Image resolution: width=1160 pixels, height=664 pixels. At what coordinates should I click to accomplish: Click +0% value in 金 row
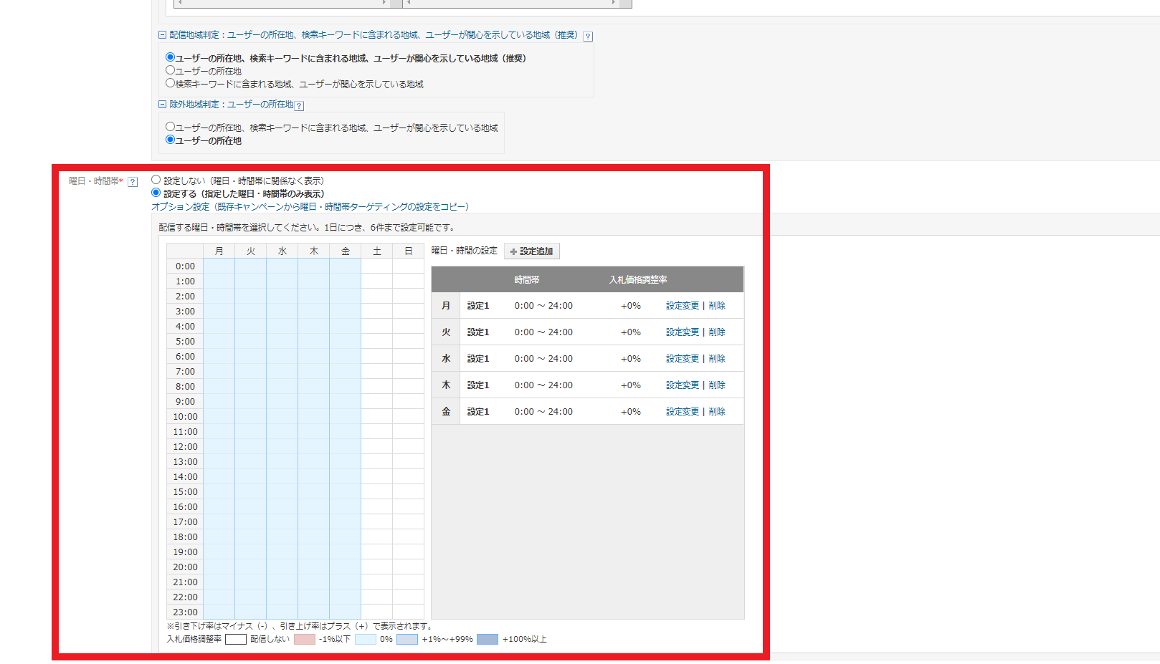(631, 412)
